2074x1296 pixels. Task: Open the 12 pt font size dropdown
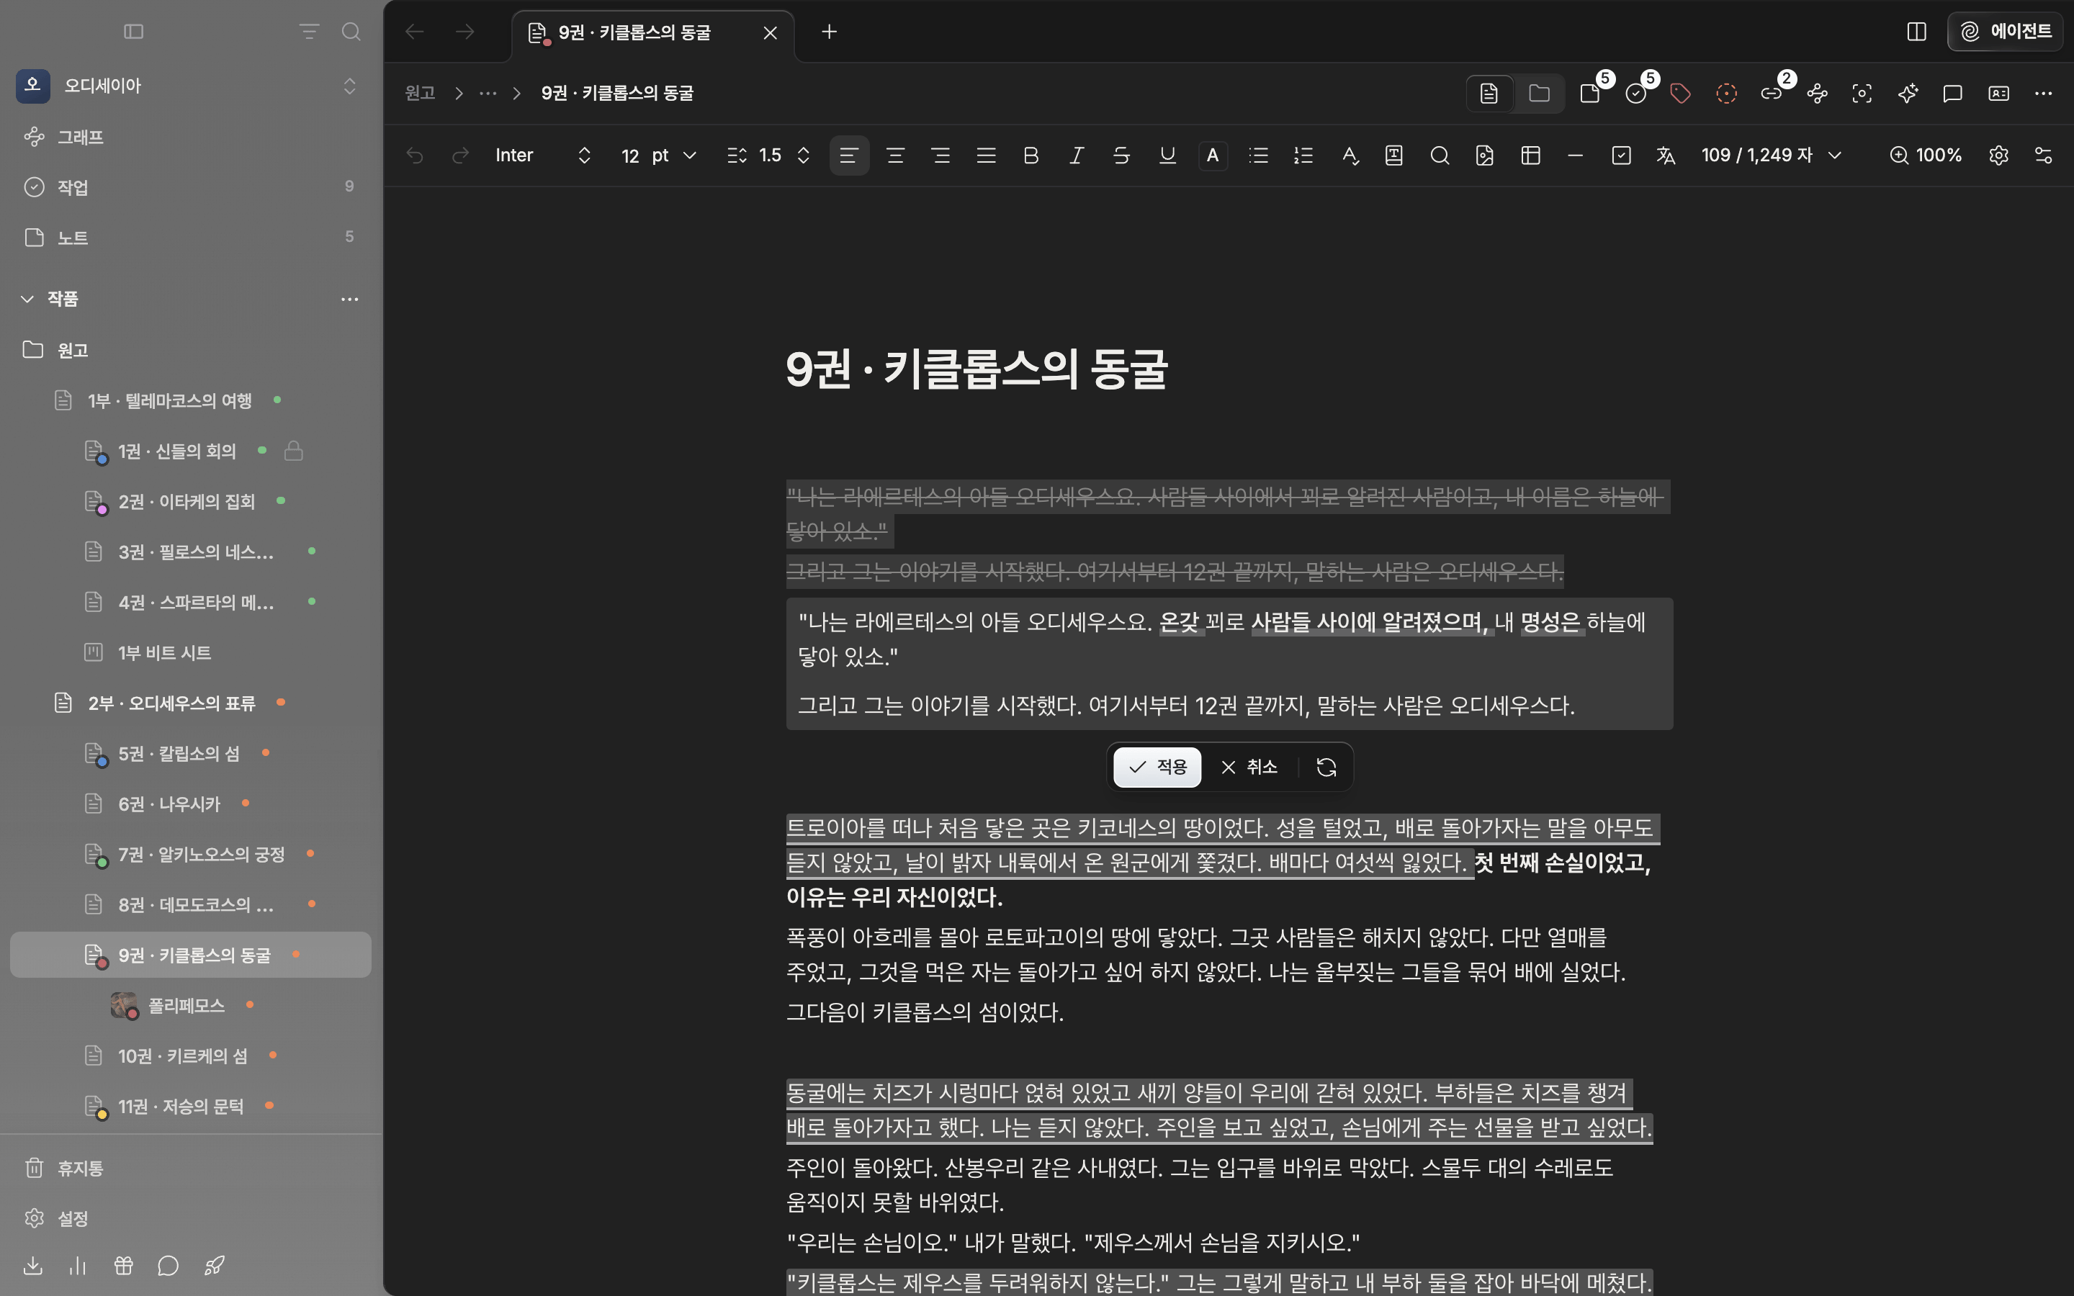click(658, 155)
